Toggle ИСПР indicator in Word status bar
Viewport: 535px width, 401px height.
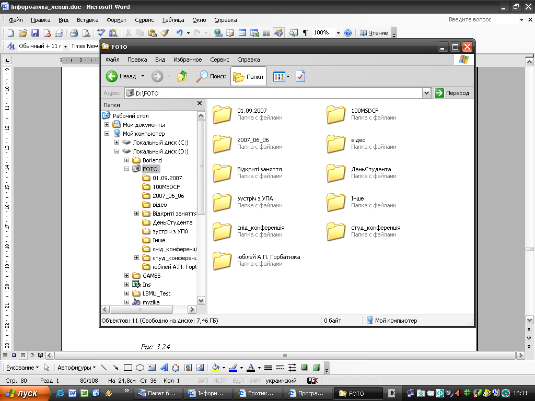pos(220,381)
